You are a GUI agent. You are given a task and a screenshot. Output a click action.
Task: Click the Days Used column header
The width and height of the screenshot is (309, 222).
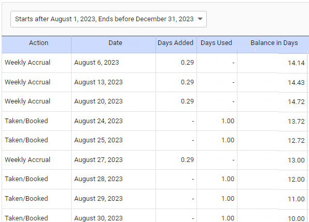(x=216, y=43)
